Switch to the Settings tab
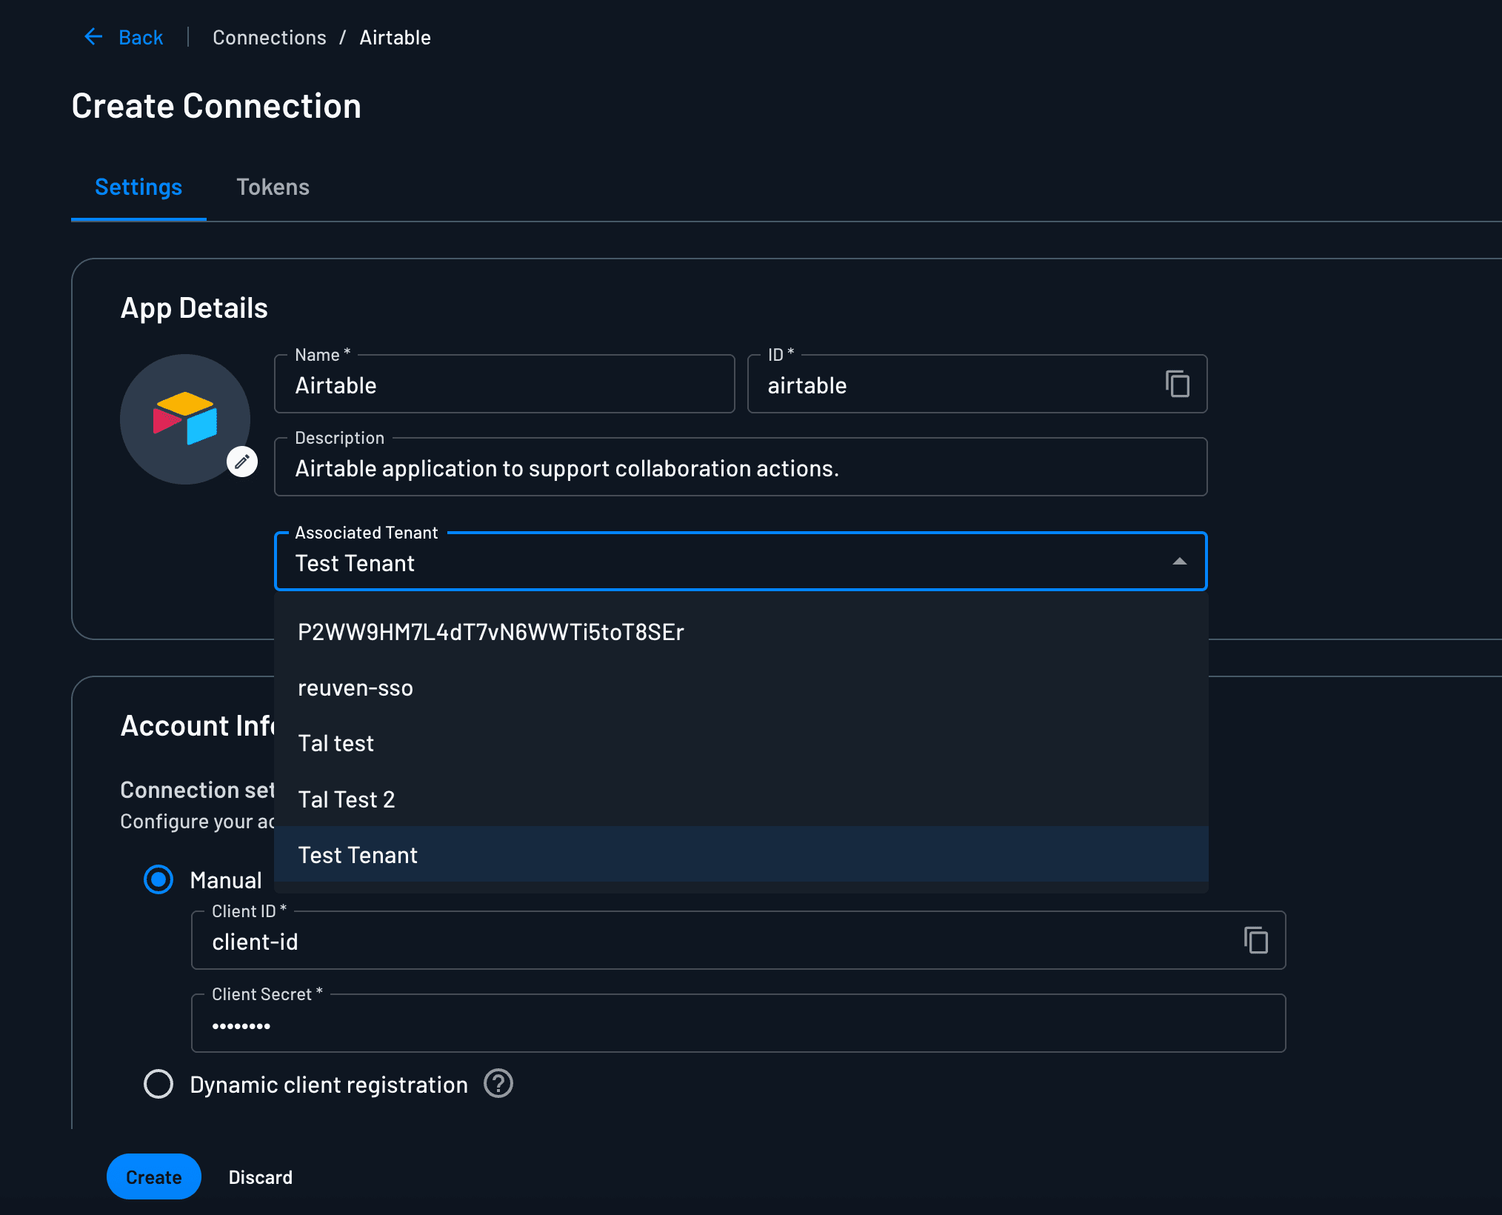 click(138, 187)
